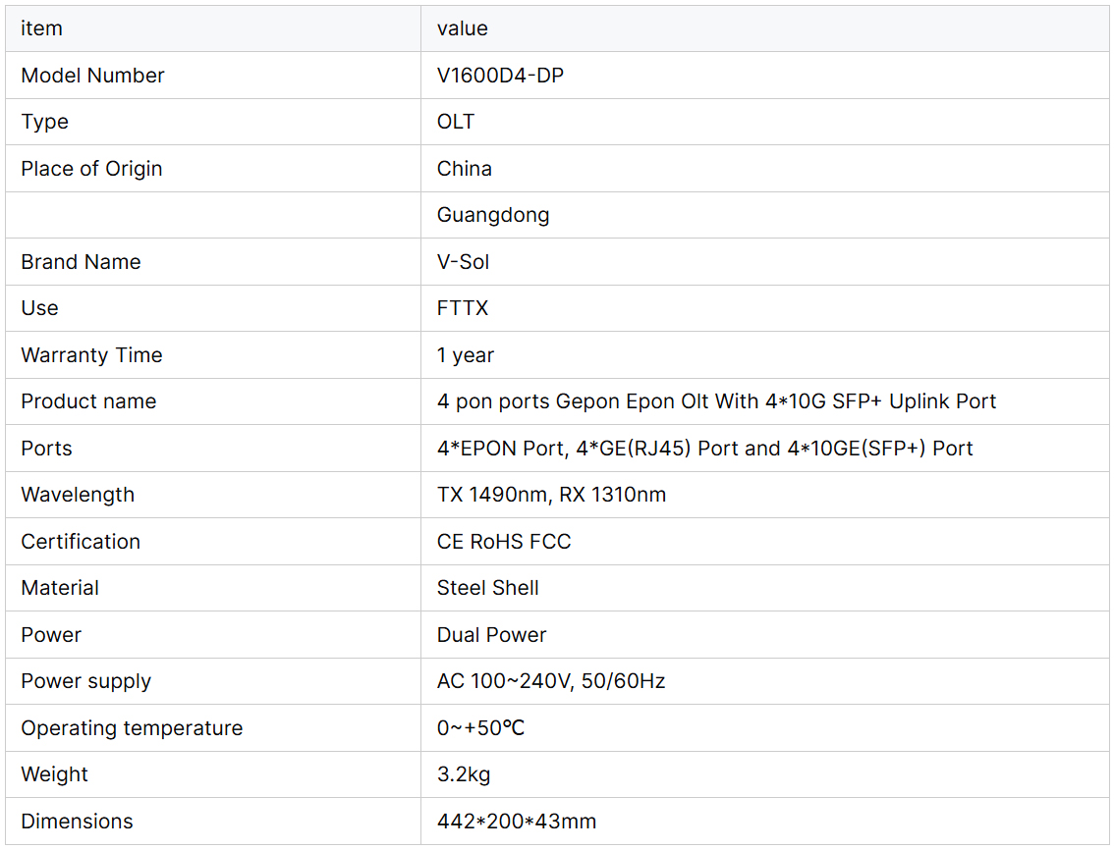
Task: Click the 442*200*43mm dimensions value
Action: (x=517, y=822)
